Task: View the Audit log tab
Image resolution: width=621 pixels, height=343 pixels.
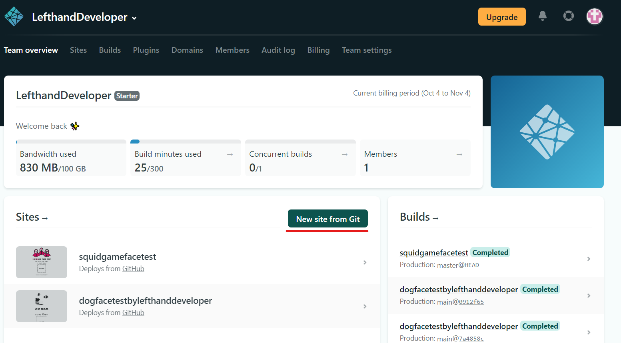Action: coord(278,50)
